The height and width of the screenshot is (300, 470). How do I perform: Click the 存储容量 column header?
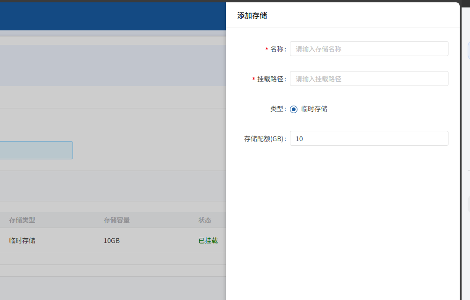coord(116,220)
